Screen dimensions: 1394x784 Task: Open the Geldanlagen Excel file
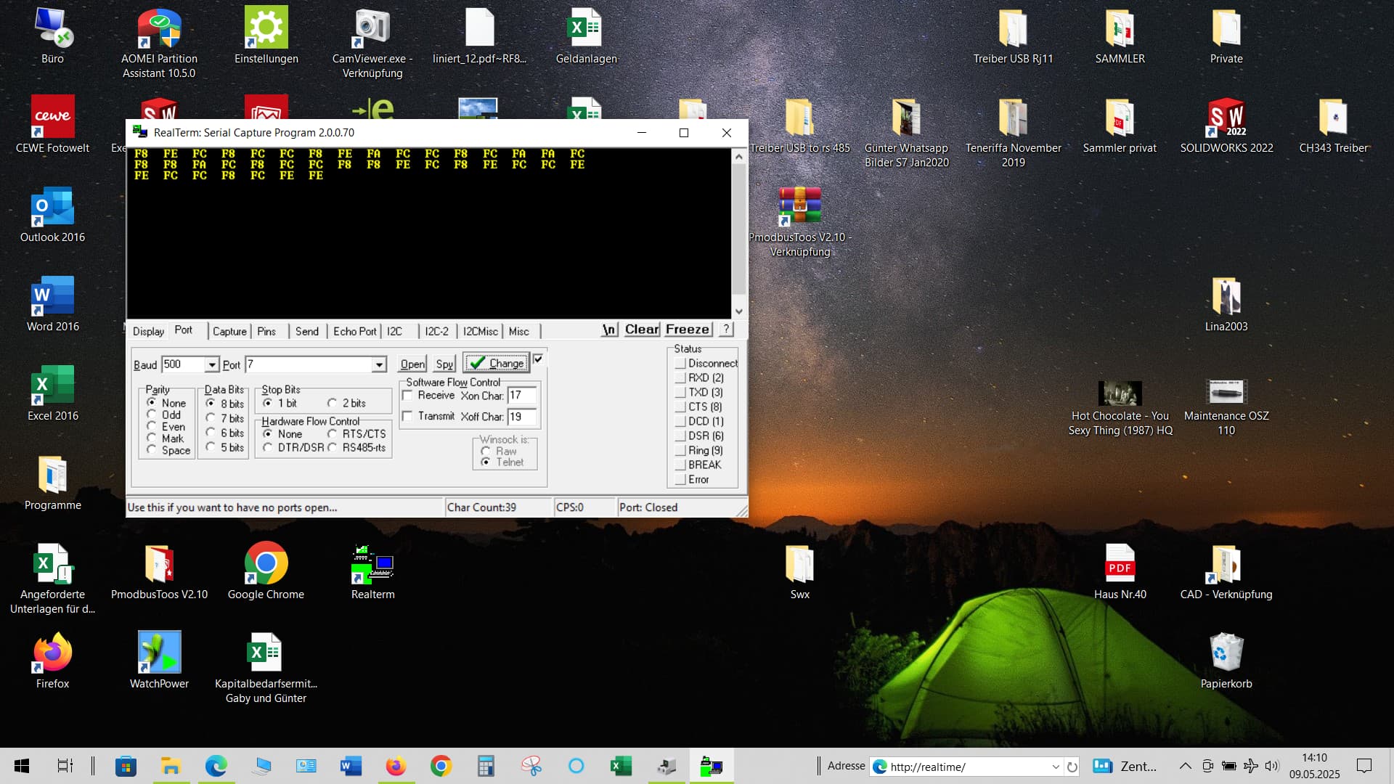click(x=586, y=36)
